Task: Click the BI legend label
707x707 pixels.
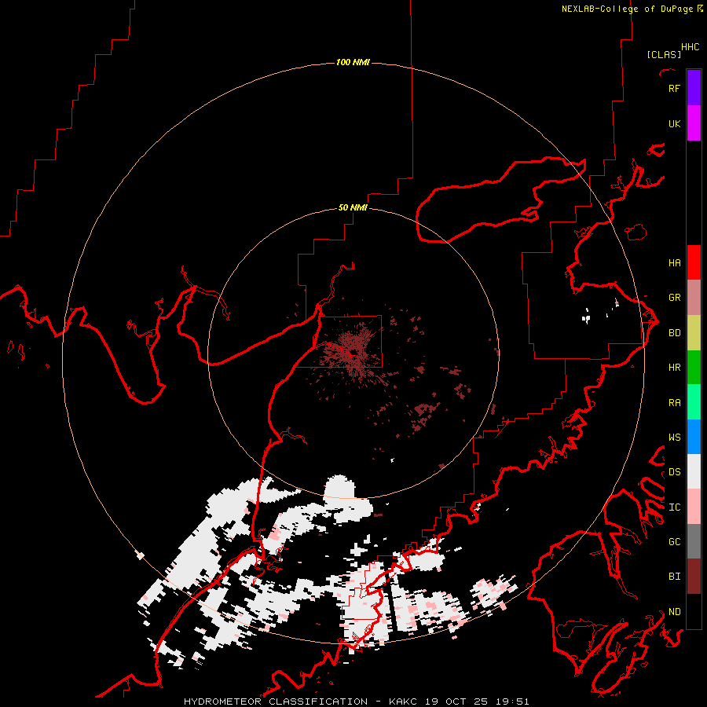Action: 674,577
